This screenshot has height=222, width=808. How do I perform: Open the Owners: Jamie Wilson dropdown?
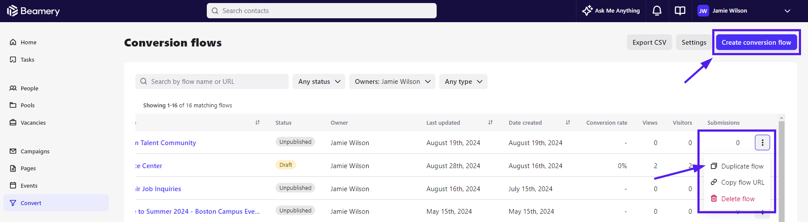point(392,82)
